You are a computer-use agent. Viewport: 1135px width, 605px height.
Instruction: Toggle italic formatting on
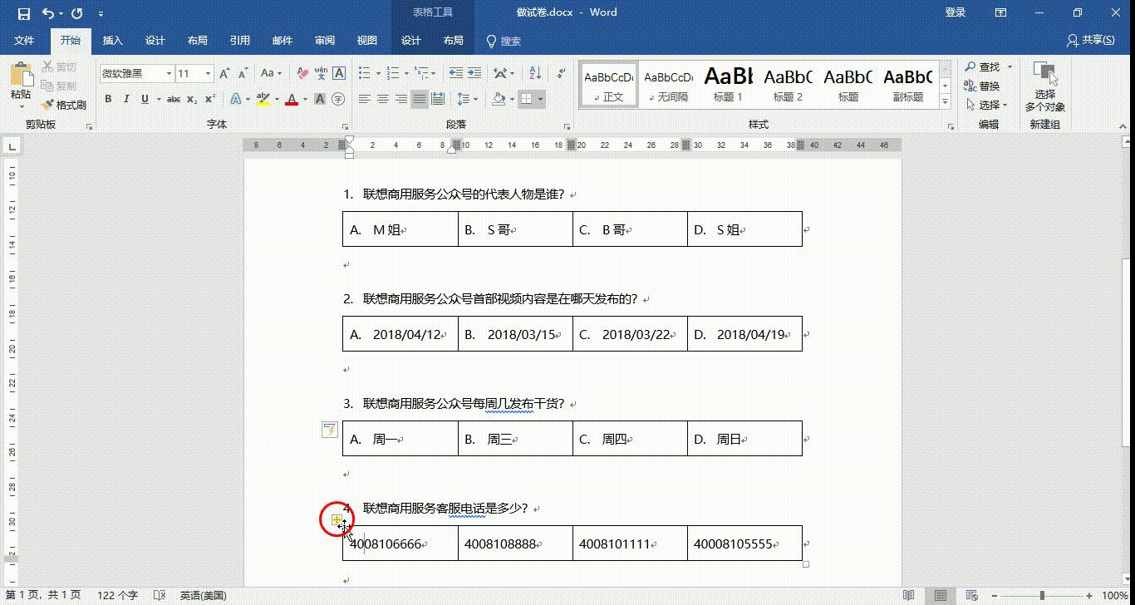(125, 98)
